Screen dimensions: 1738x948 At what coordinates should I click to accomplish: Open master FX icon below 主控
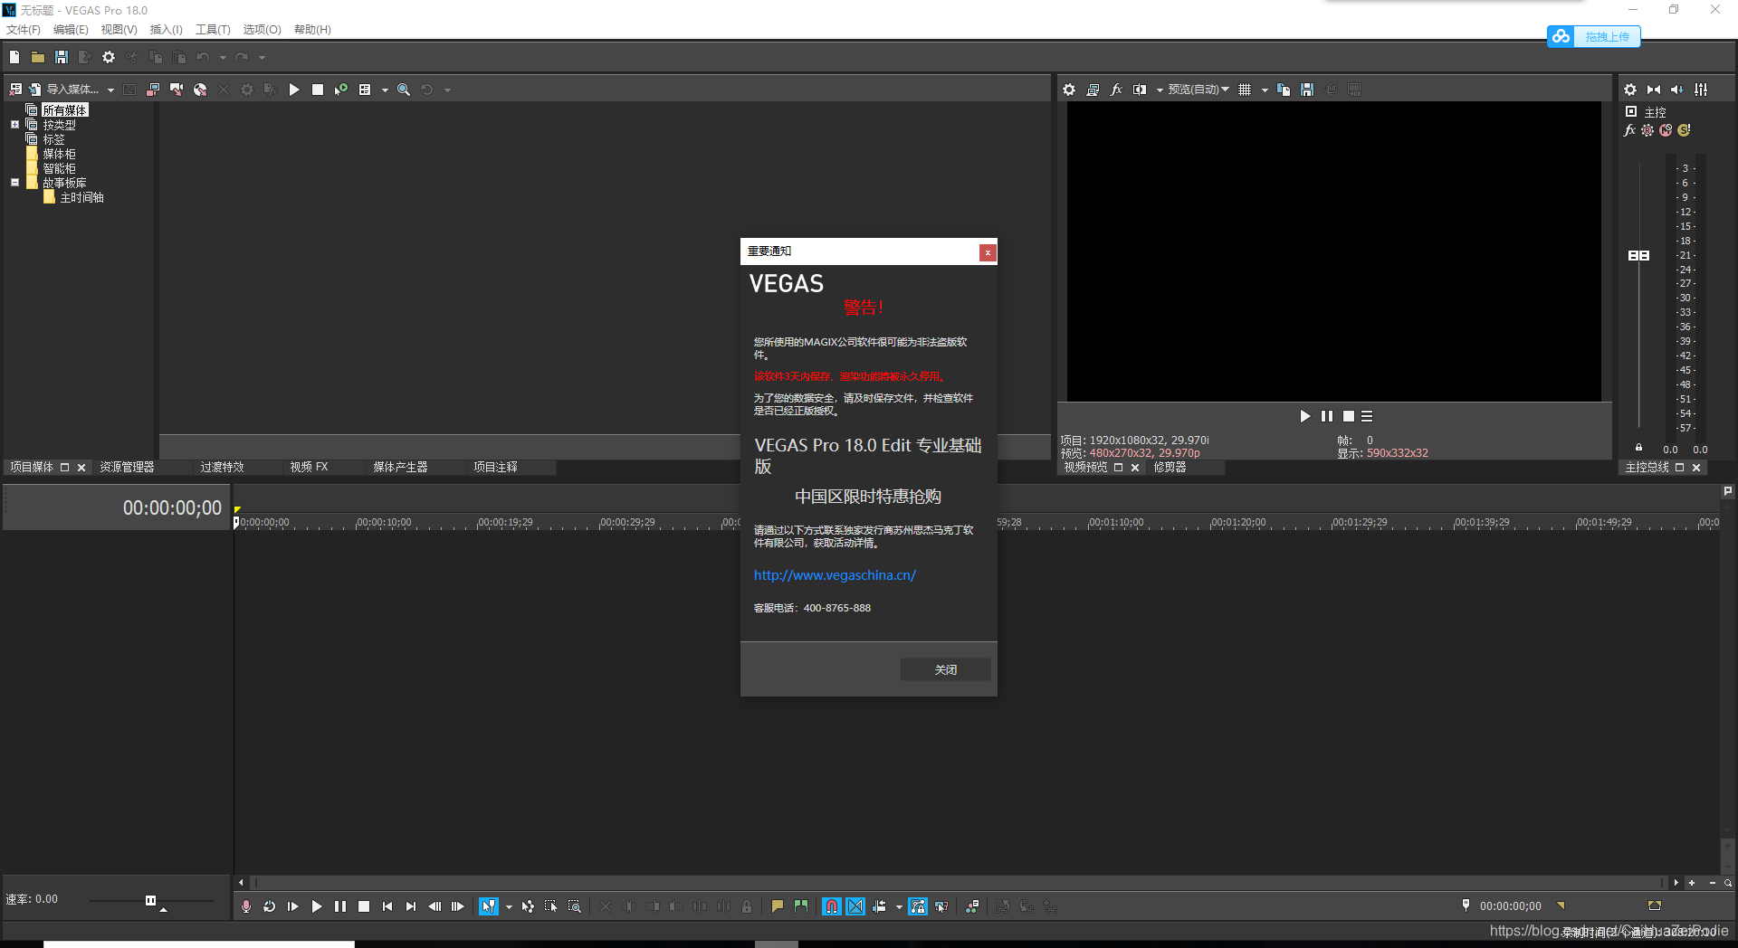1630,130
